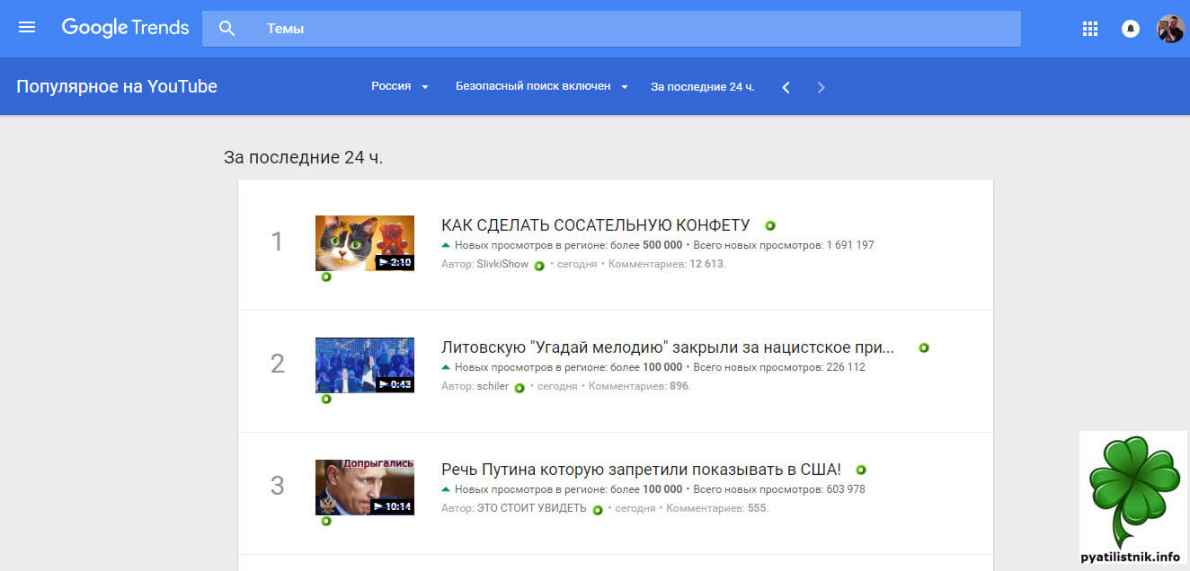Open the account profile avatar
1190x571 pixels.
(1170, 29)
